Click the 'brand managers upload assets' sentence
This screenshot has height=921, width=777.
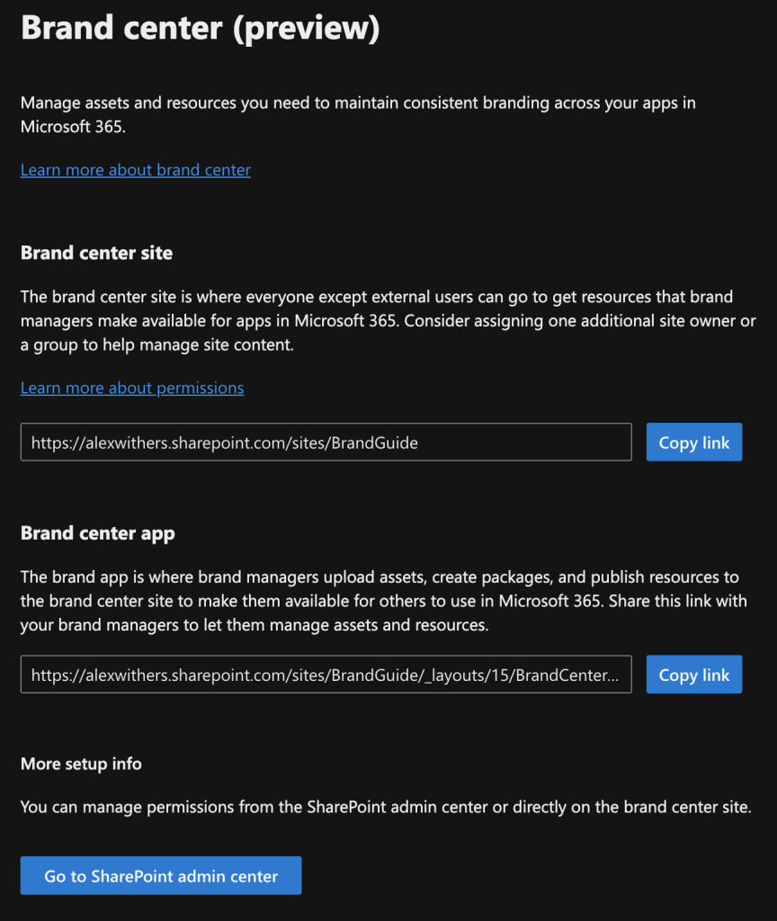click(360, 577)
